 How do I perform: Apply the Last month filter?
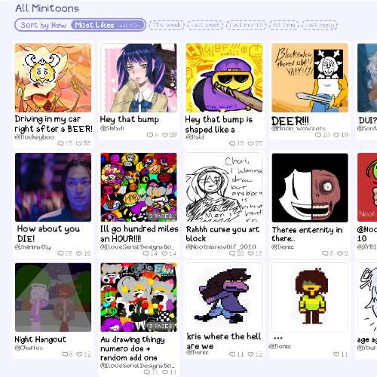[x=246, y=25]
